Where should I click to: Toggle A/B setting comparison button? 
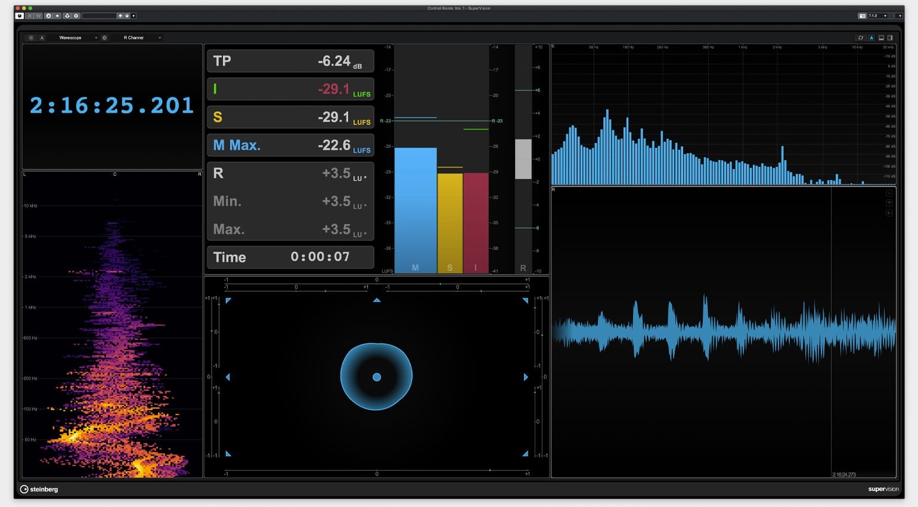(48, 16)
